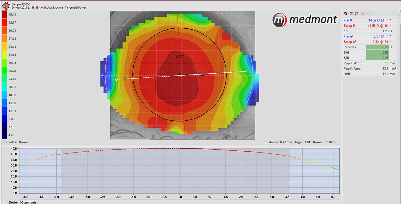Click the attribute sort order icon

pyautogui.click(x=357, y=14)
